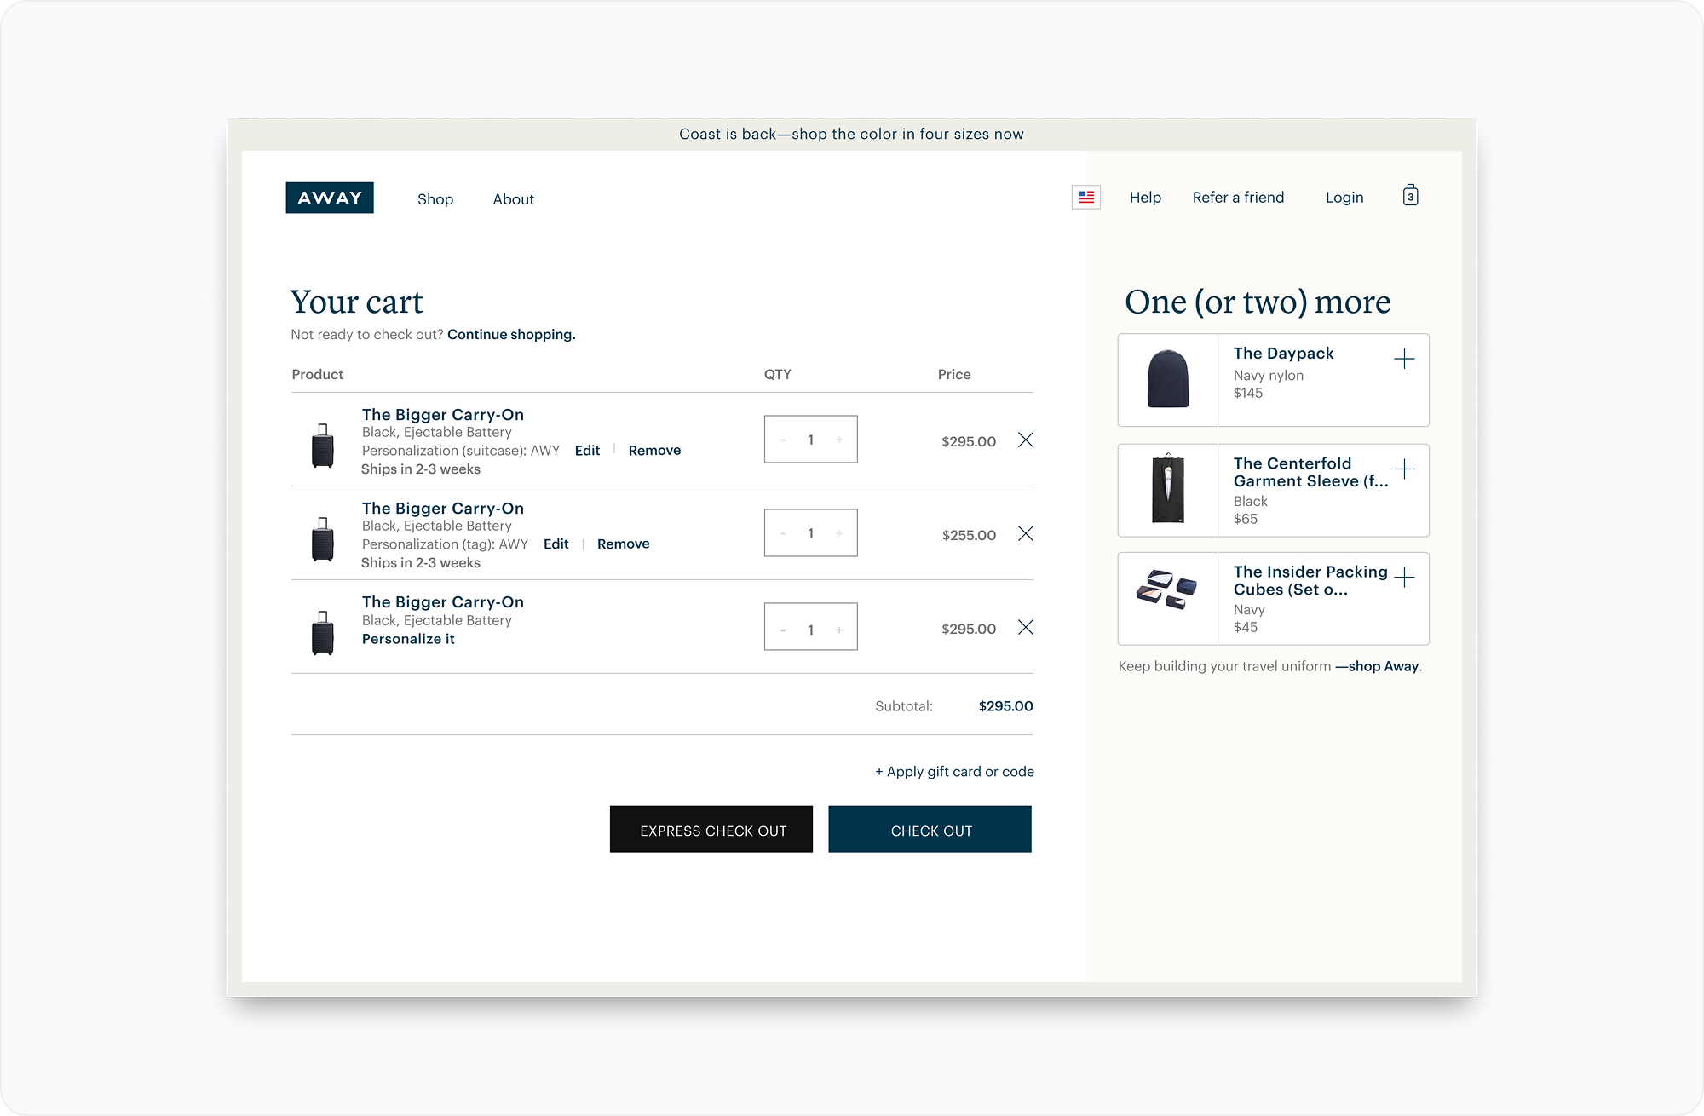The width and height of the screenshot is (1704, 1116).
Task: Increase quantity of suitcase-personalized Carry-On
Action: tap(839, 440)
